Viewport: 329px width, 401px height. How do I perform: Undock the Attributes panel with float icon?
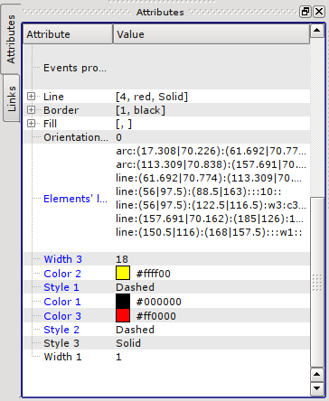pos(305,12)
